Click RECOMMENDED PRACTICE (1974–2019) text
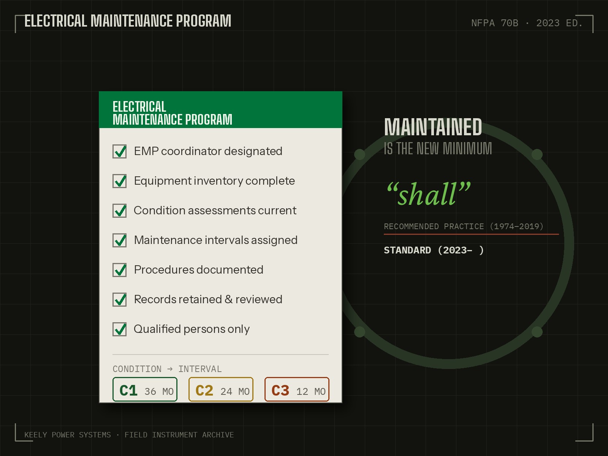Viewport: 608px width, 456px height. point(464,226)
